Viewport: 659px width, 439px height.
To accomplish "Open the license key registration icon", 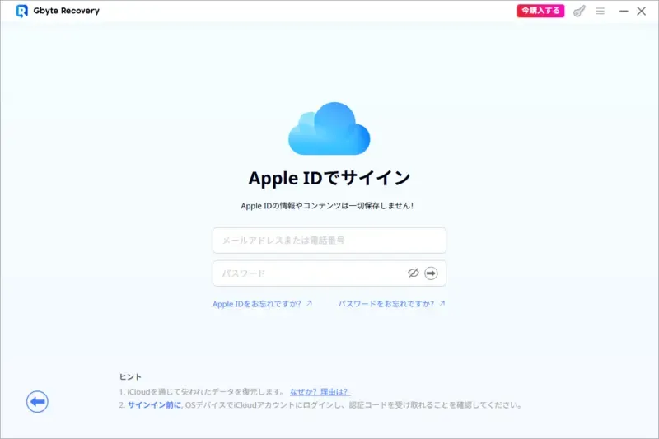I will 579,11.
